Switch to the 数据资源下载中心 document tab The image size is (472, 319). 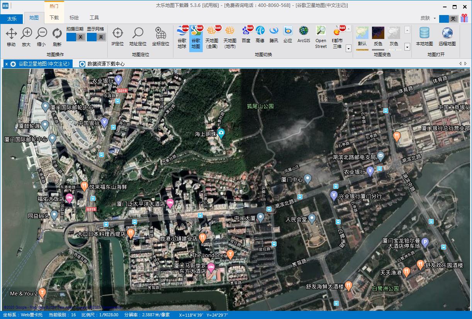click(x=102, y=64)
